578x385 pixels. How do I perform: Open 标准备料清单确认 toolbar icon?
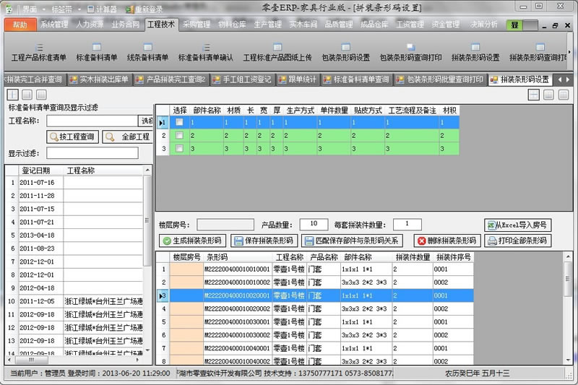[x=206, y=53]
